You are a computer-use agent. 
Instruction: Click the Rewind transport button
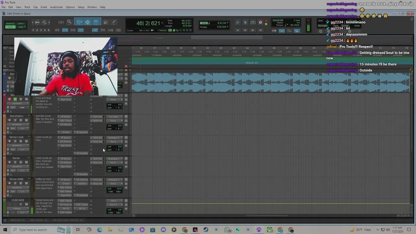245,30
